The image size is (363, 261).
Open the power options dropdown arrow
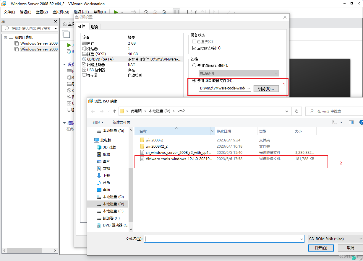pyautogui.click(x=122, y=12)
